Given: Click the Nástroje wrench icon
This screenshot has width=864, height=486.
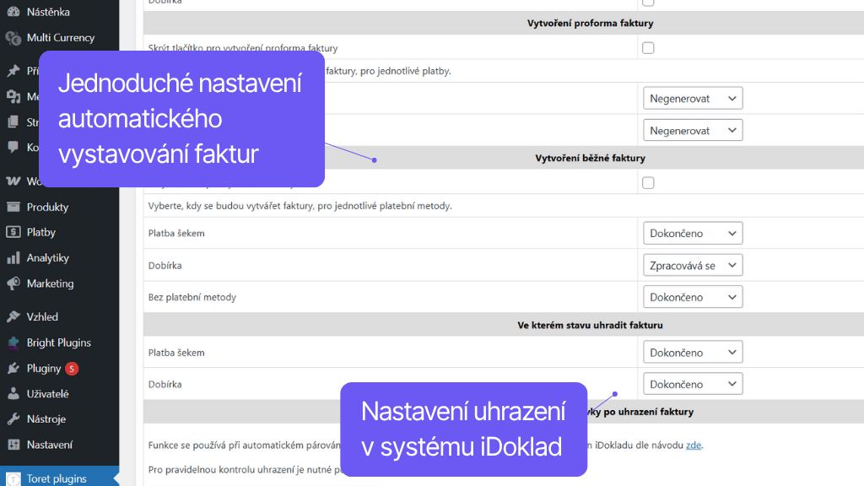Looking at the screenshot, I should tap(13, 419).
